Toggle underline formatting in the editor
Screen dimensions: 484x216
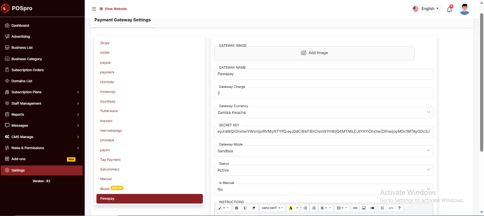coord(245,208)
